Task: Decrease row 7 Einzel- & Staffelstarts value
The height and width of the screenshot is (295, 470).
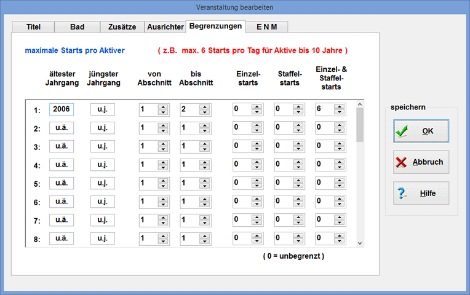Action: (339, 223)
